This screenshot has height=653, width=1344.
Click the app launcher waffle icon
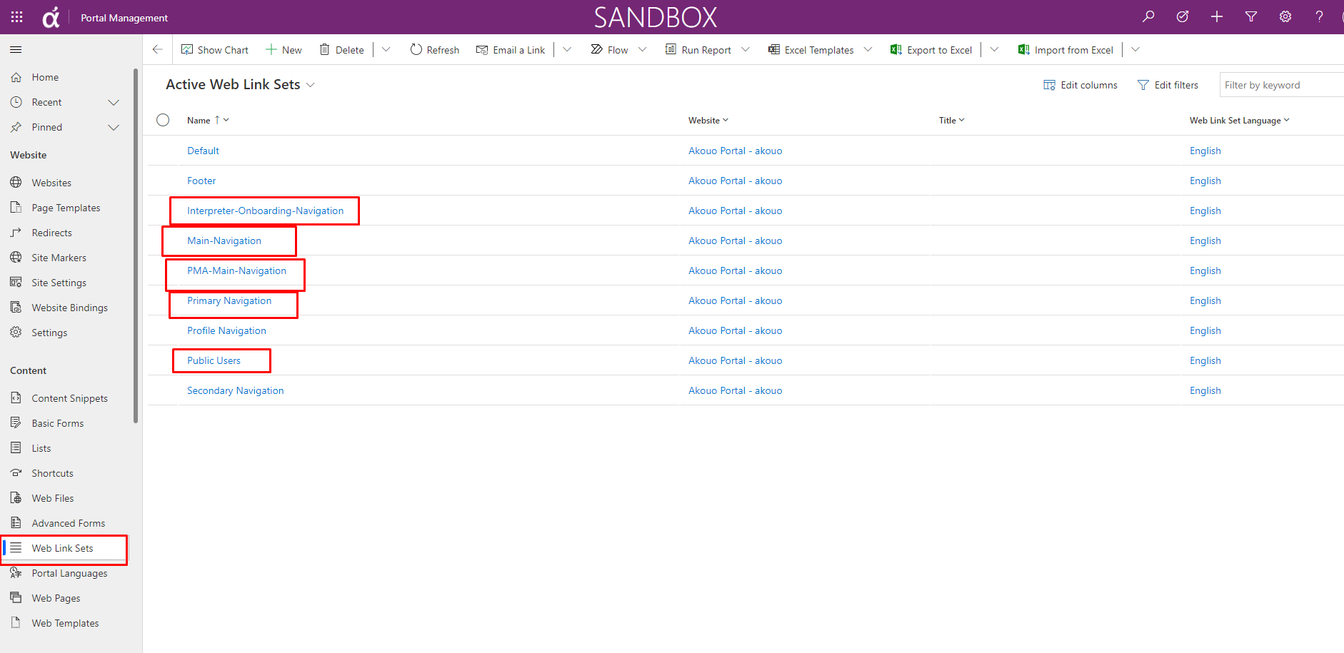point(16,16)
